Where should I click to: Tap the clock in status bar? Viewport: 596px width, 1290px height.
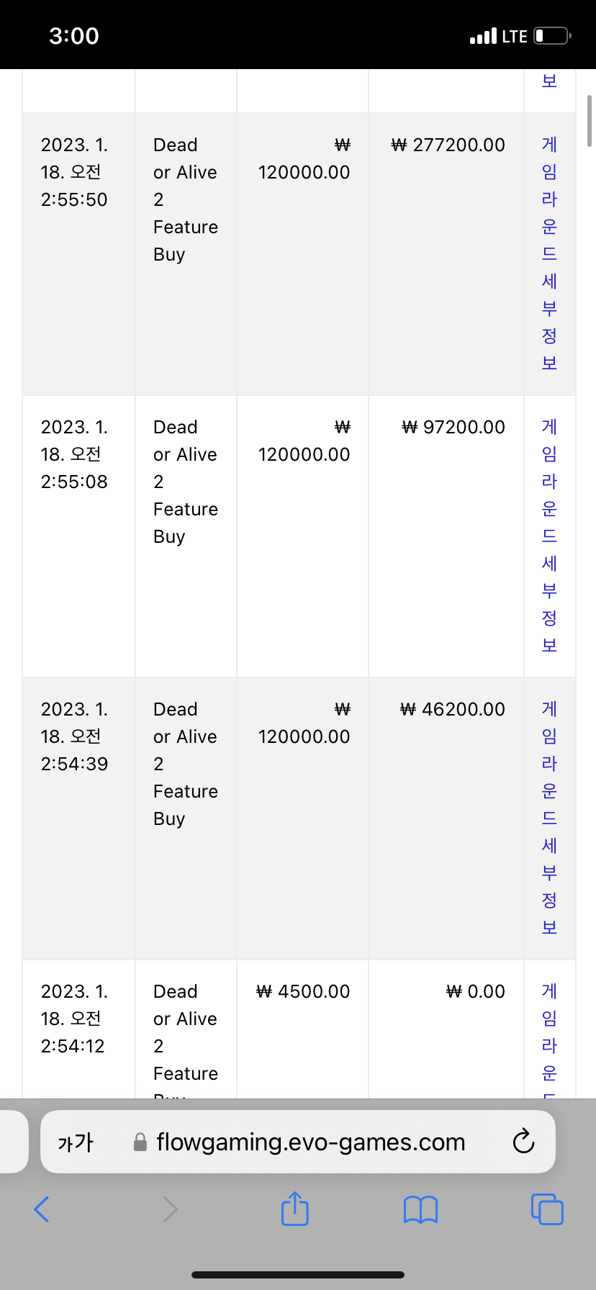click(74, 35)
